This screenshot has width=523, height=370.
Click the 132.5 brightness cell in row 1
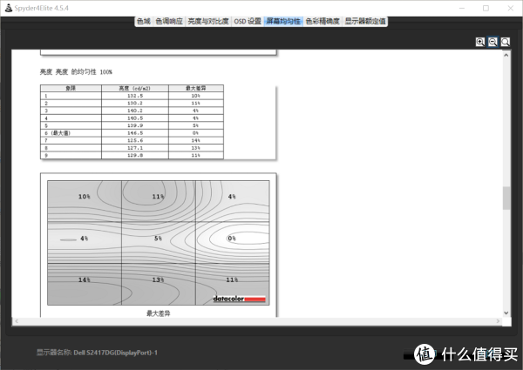click(135, 96)
